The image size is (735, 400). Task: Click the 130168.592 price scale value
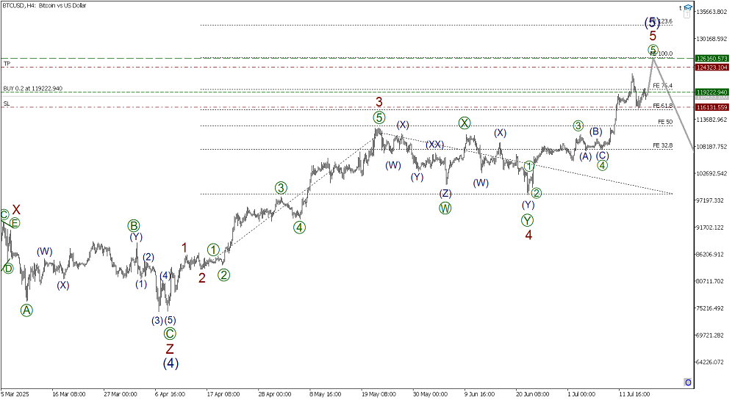click(712, 39)
